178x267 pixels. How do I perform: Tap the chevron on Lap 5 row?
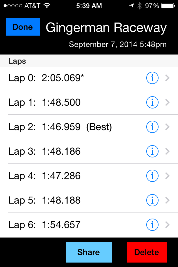167,201
